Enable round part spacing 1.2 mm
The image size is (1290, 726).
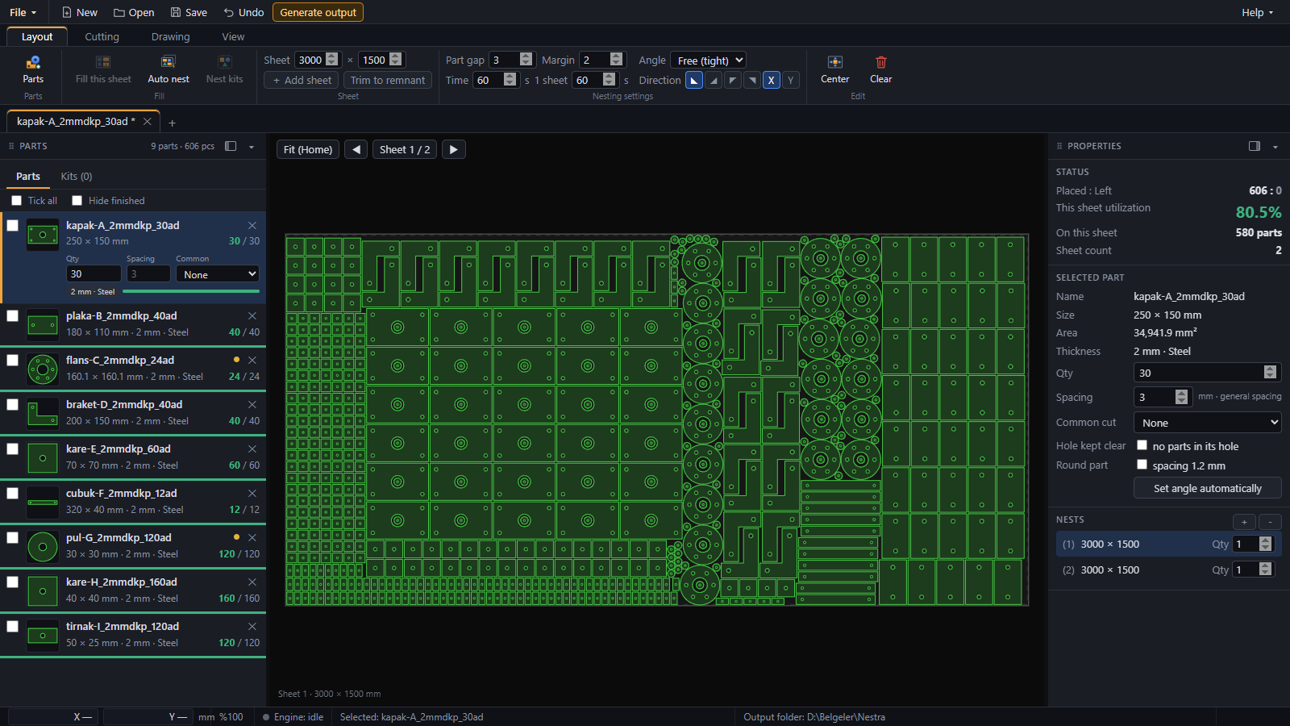[x=1142, y=465]
